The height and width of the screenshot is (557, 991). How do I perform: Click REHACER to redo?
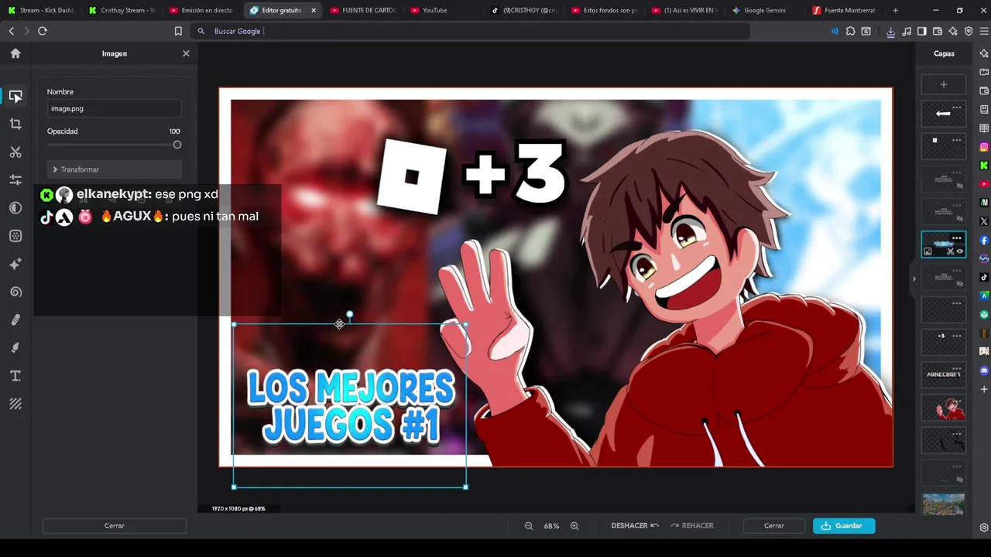[692, 525]
